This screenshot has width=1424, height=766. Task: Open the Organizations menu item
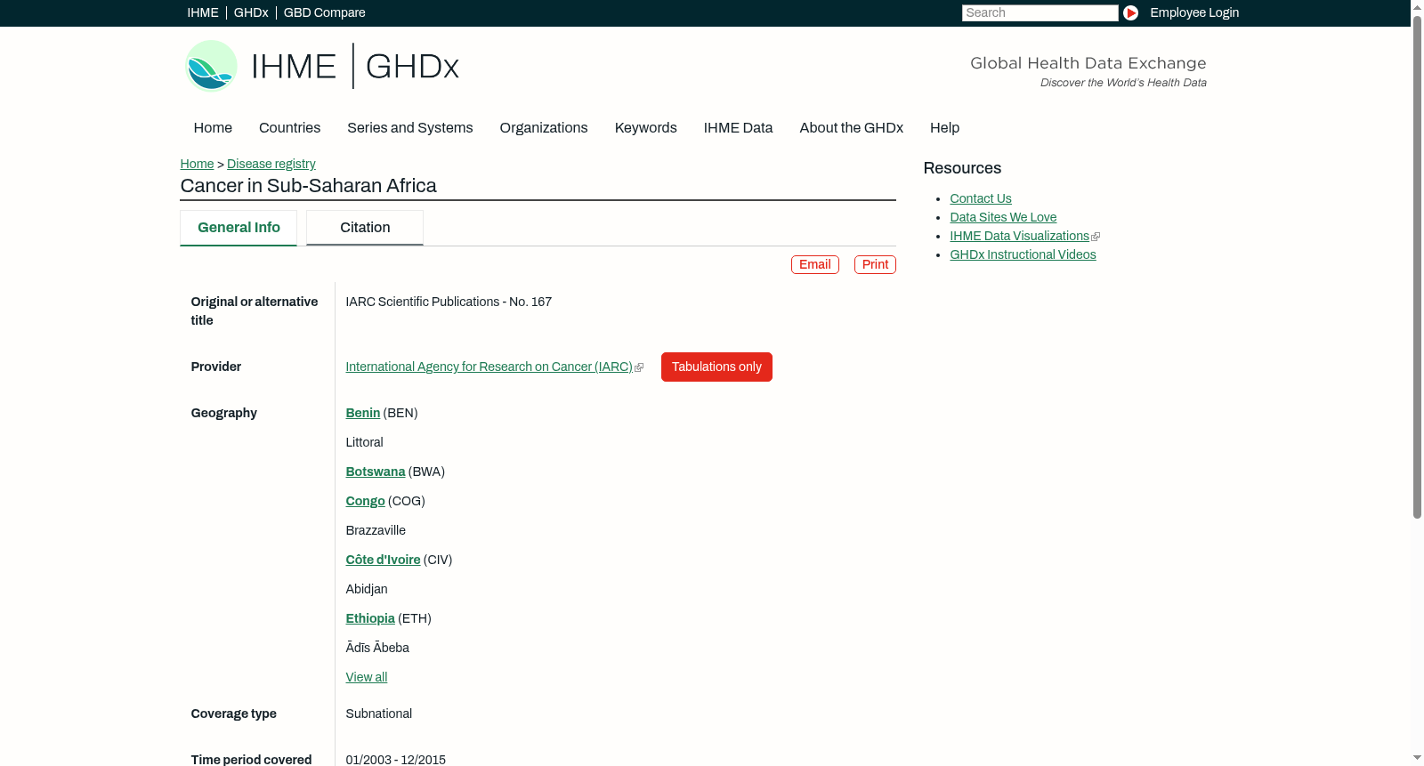click(544, 128)
